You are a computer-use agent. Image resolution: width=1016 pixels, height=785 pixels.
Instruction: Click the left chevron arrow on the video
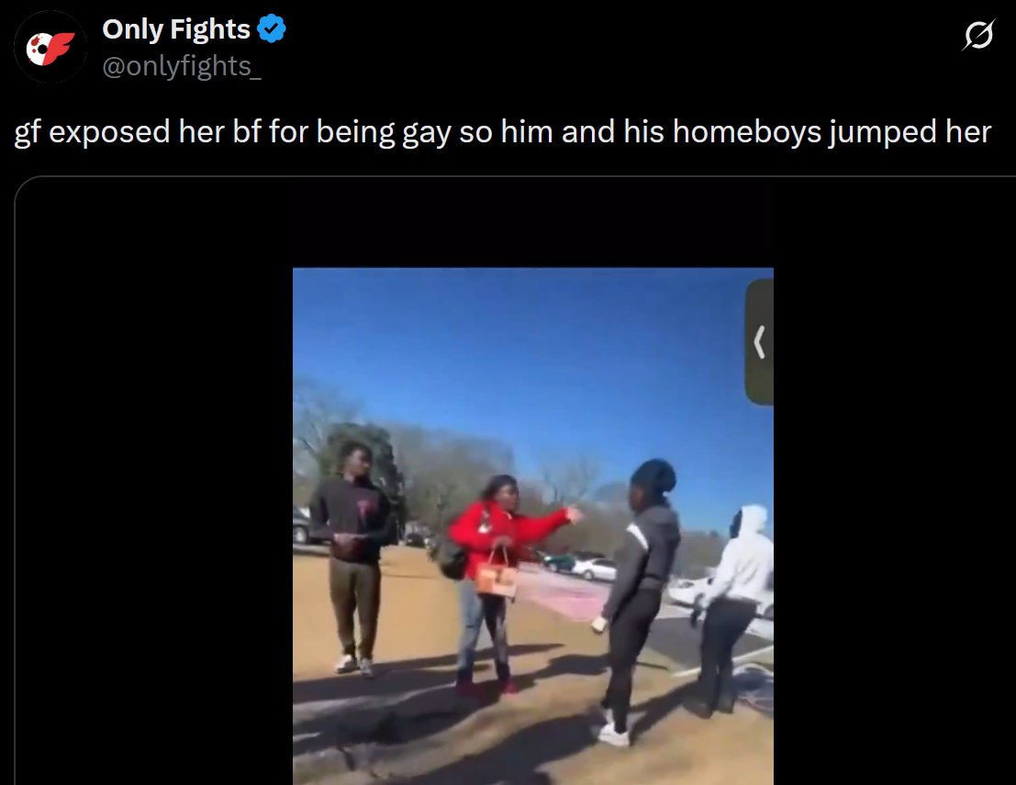coord(760,342)
